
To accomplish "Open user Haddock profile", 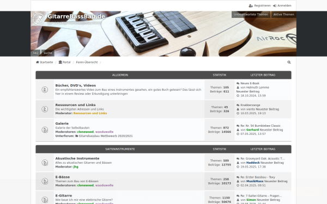I will point(253,163).
